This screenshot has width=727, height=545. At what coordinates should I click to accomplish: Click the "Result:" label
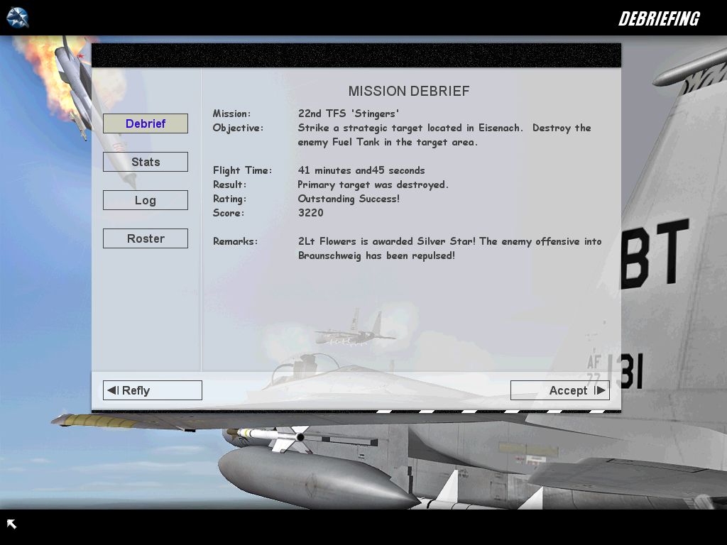[x=229, y=185]
